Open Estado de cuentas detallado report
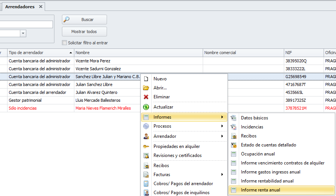336x196 pixels. (x=281, y=145)
